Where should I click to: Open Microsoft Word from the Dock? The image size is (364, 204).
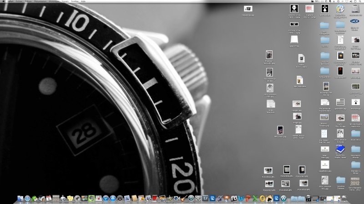241,198
